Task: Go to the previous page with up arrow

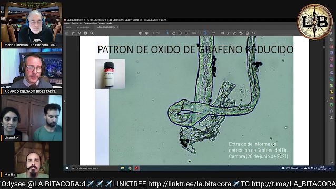Action: (x=141, y=33)
